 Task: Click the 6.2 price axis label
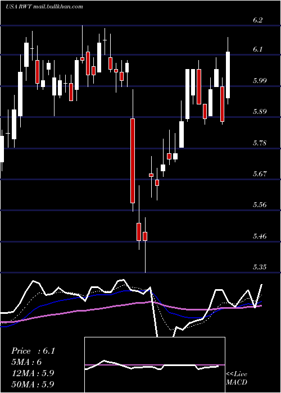tap(257, 20)
